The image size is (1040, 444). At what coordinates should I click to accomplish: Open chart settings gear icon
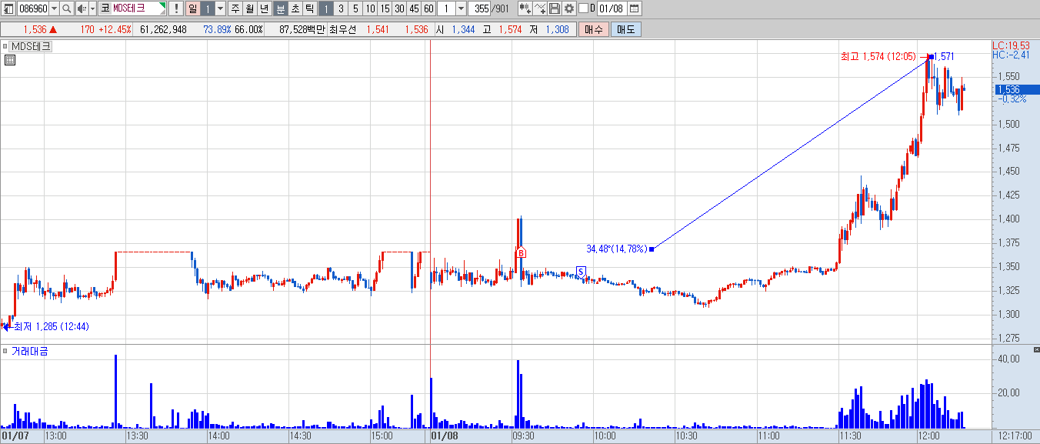click(x=568, y=8)
